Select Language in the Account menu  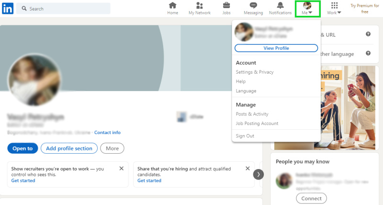[246, 91]
